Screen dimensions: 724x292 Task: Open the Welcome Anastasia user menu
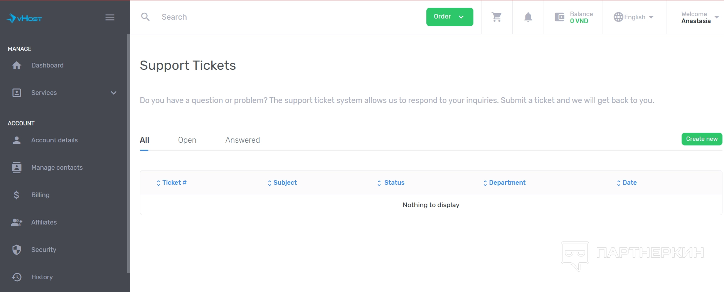699,17
